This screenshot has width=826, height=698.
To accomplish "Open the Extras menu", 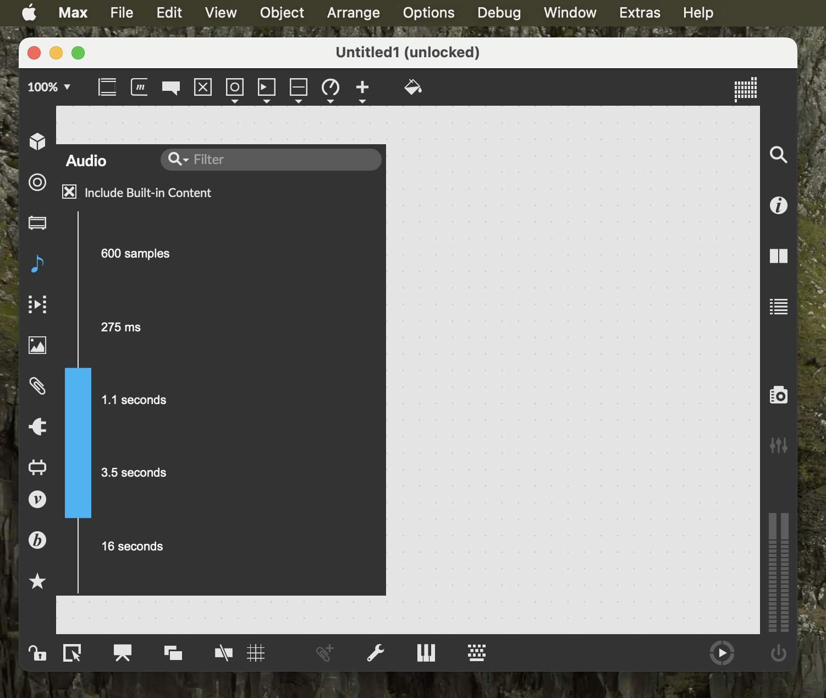I will tap(640, 13).
